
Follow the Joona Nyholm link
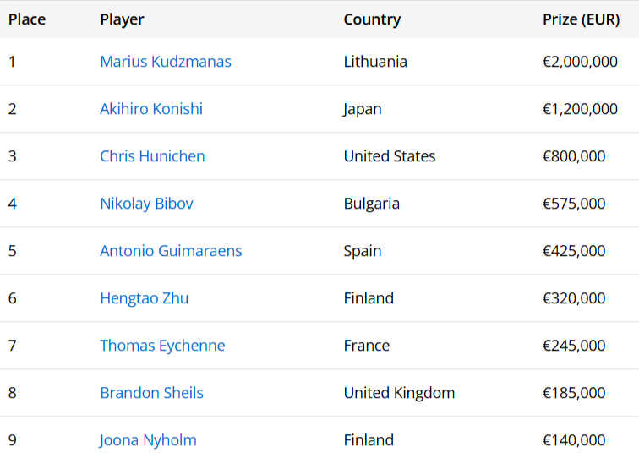[148, 440]
